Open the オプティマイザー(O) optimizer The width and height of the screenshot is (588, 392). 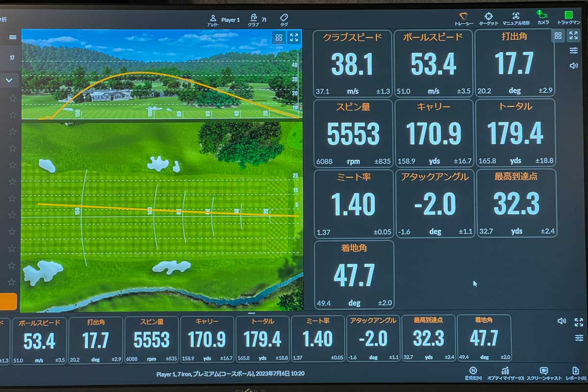pyautogui.click(x=506, y=373)
